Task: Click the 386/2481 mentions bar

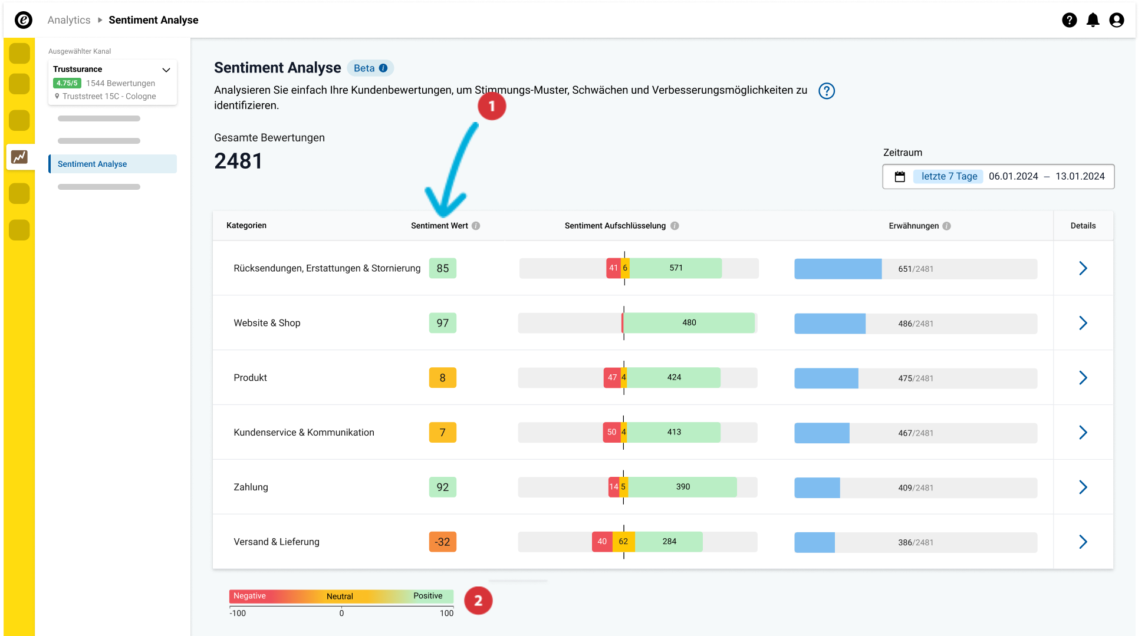Action: pos(916,542)
